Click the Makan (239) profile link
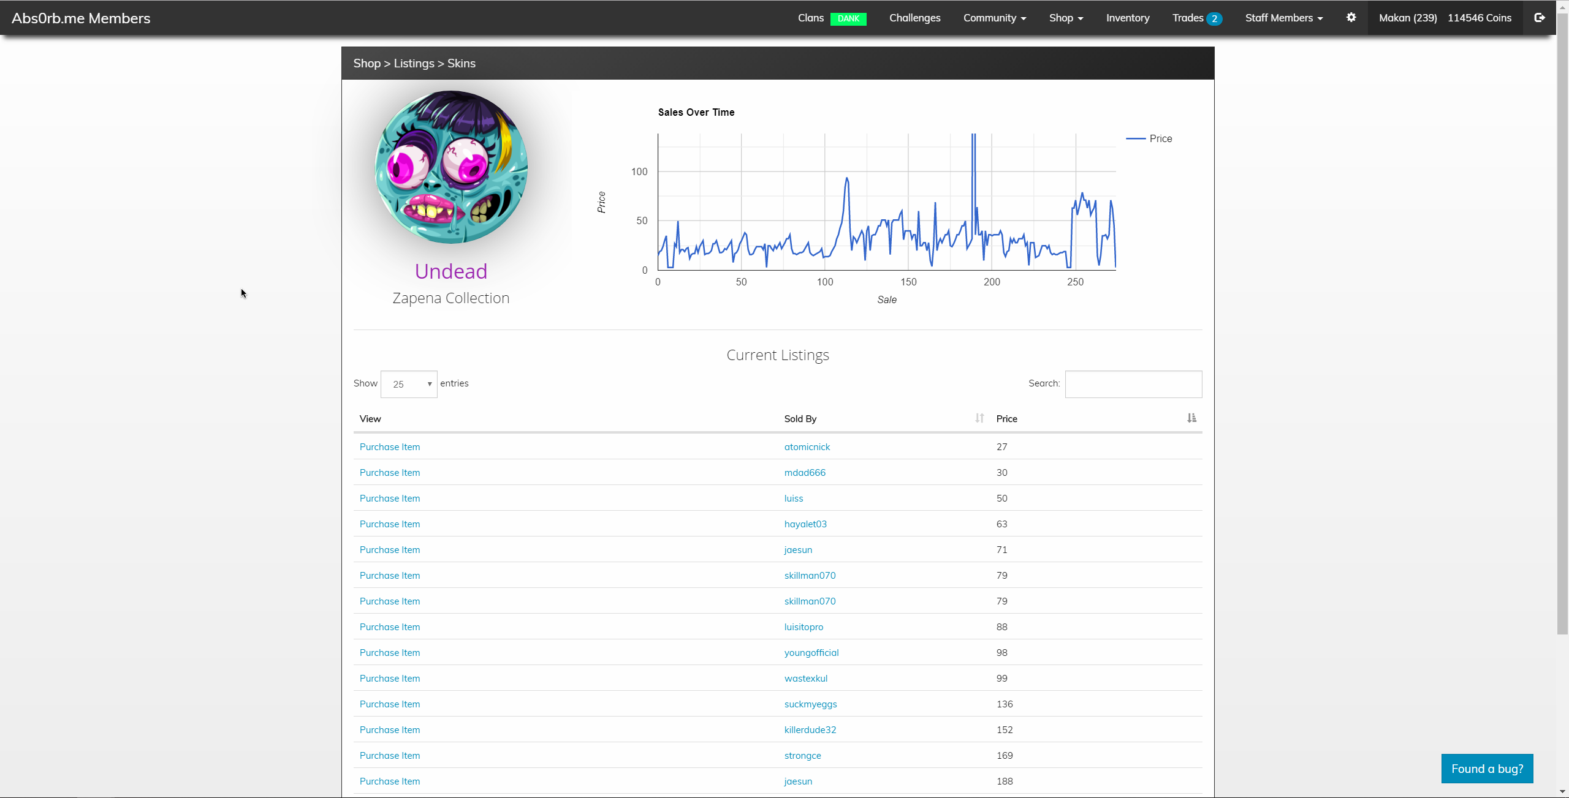This screenshot has height=798, width=1569. pos(1408,18)
